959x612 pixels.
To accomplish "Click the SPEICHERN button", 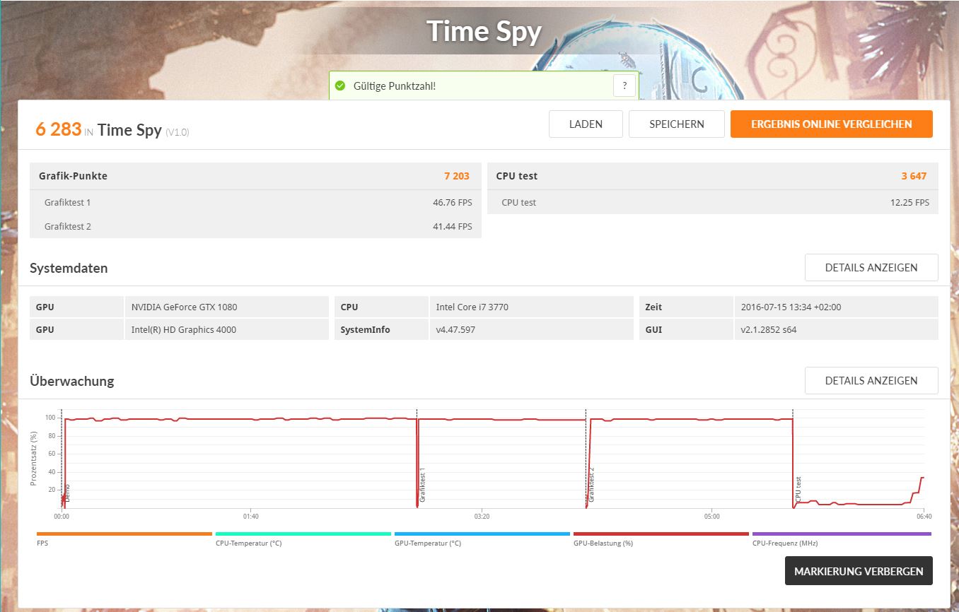I will (677, 124).
